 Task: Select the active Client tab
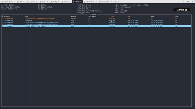(x=77, y=2)
